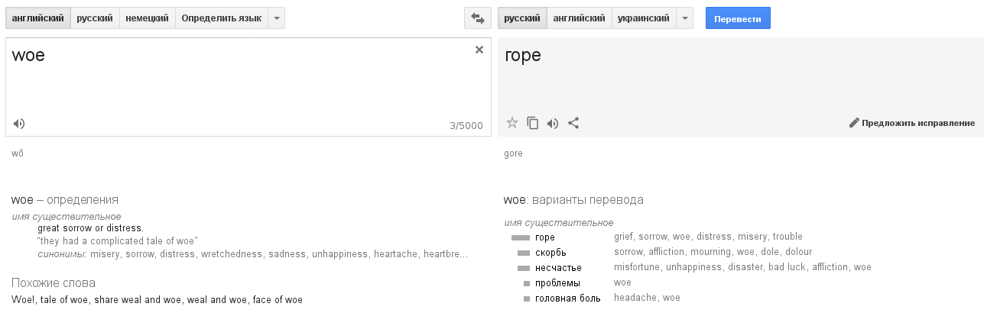Image resolution: width=997 pixels, height=313 pixels.
Task: Listen to source word pronunciation
Action: tap(19, 124)
